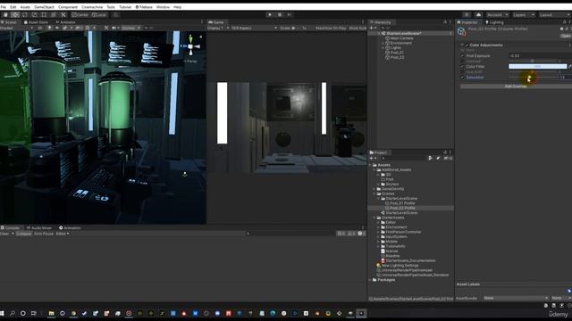Screen dimensions: 572x321
Task: Switch to the Lighting tab
Action: pos(494,22)
